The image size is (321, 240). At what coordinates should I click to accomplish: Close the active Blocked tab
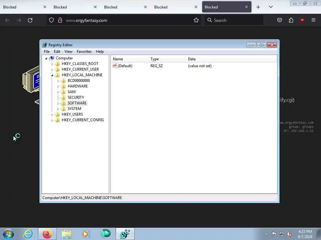(246, 7)
